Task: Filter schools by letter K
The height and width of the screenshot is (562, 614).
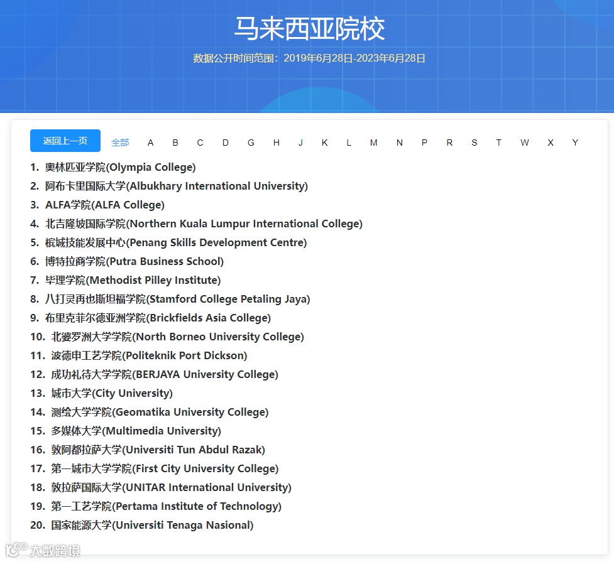Action: [325, 143]
